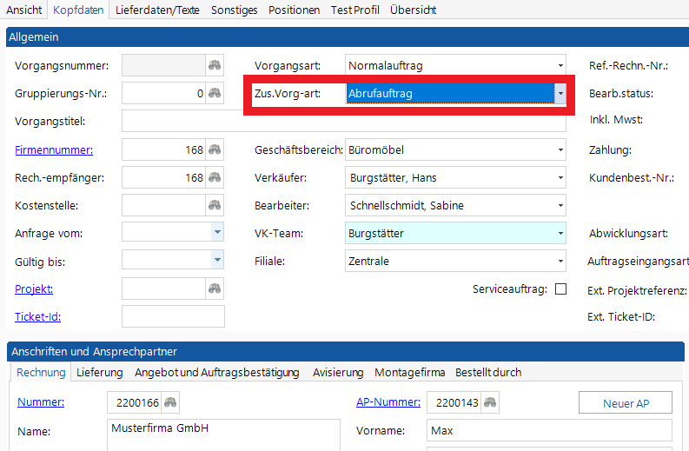Select the Lieferung address tab
Image resolution: width=689 pixels, height=451 pixels.
click(x=100, y=372)
